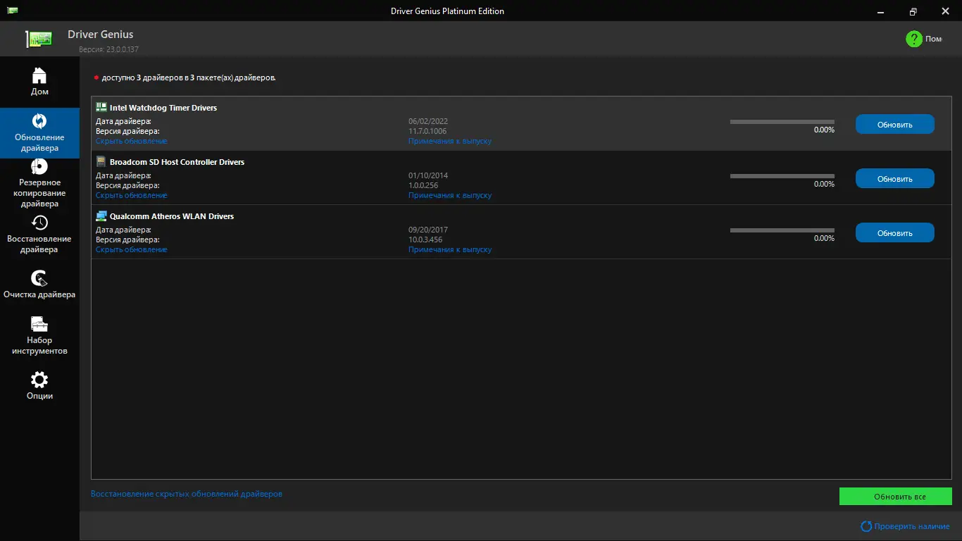Open the Очистка драйвера icon
Viewport: 962px width, 541px height.
coord(39,278)
